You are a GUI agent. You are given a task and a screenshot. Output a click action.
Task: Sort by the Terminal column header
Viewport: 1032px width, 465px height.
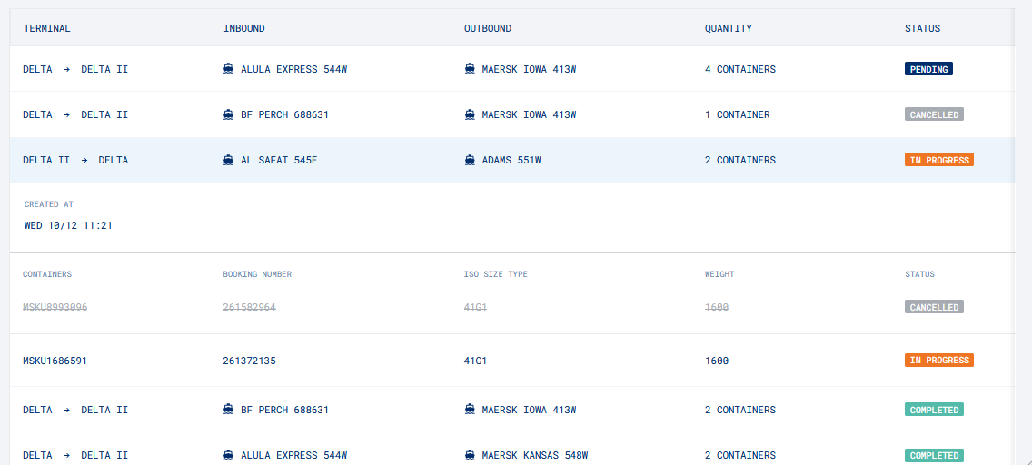pos(47,28)
